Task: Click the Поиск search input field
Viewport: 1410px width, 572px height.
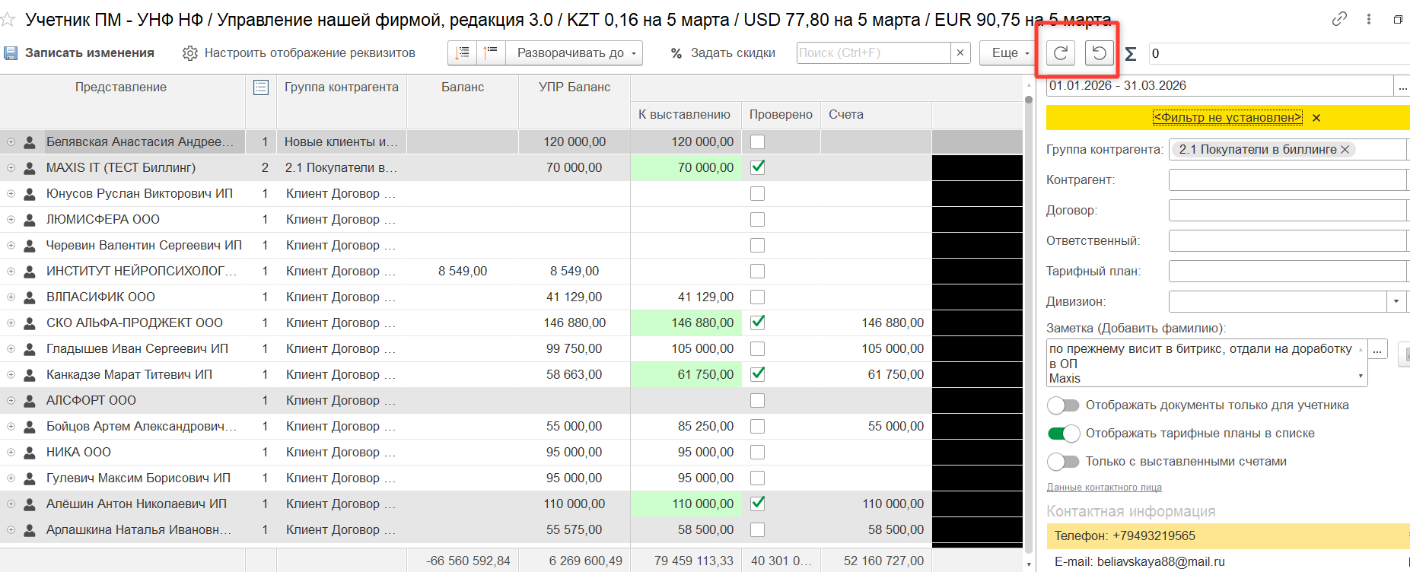Action: 873,53
